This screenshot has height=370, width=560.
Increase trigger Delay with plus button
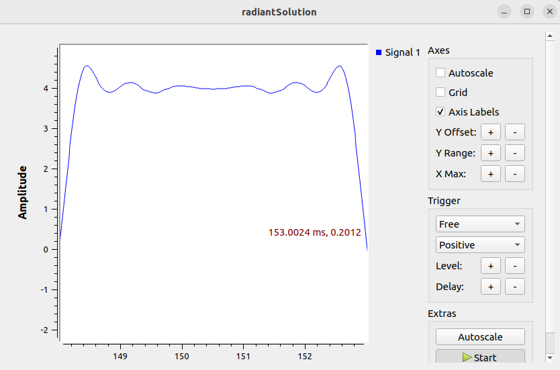pos(491,287)
